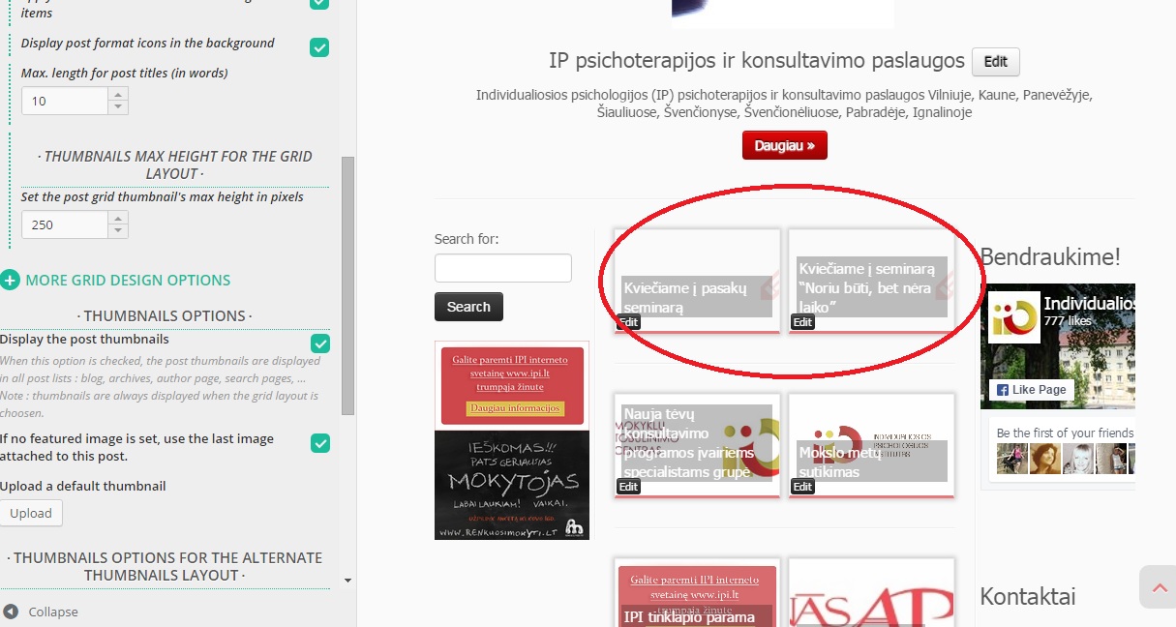Toggle display post format icons checkbox
This screenshot has width=1176, height=627.
click(x=319, y=47)
